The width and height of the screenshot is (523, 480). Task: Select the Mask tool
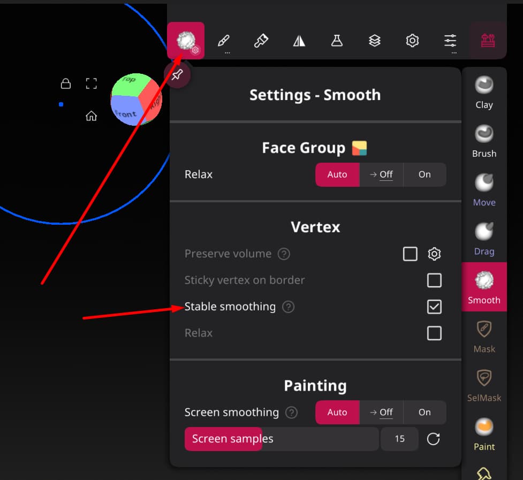pyautogui.click(x=484, y=337)
